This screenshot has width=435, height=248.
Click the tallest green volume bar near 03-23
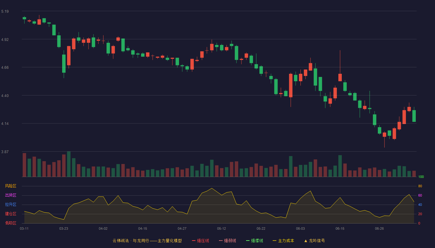69,164
